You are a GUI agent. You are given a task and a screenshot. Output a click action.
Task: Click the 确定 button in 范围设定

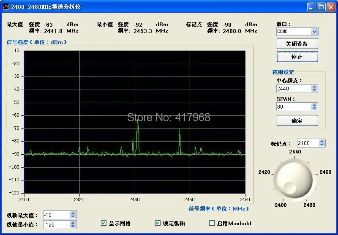pyautogui.click(x=297, y=120)
